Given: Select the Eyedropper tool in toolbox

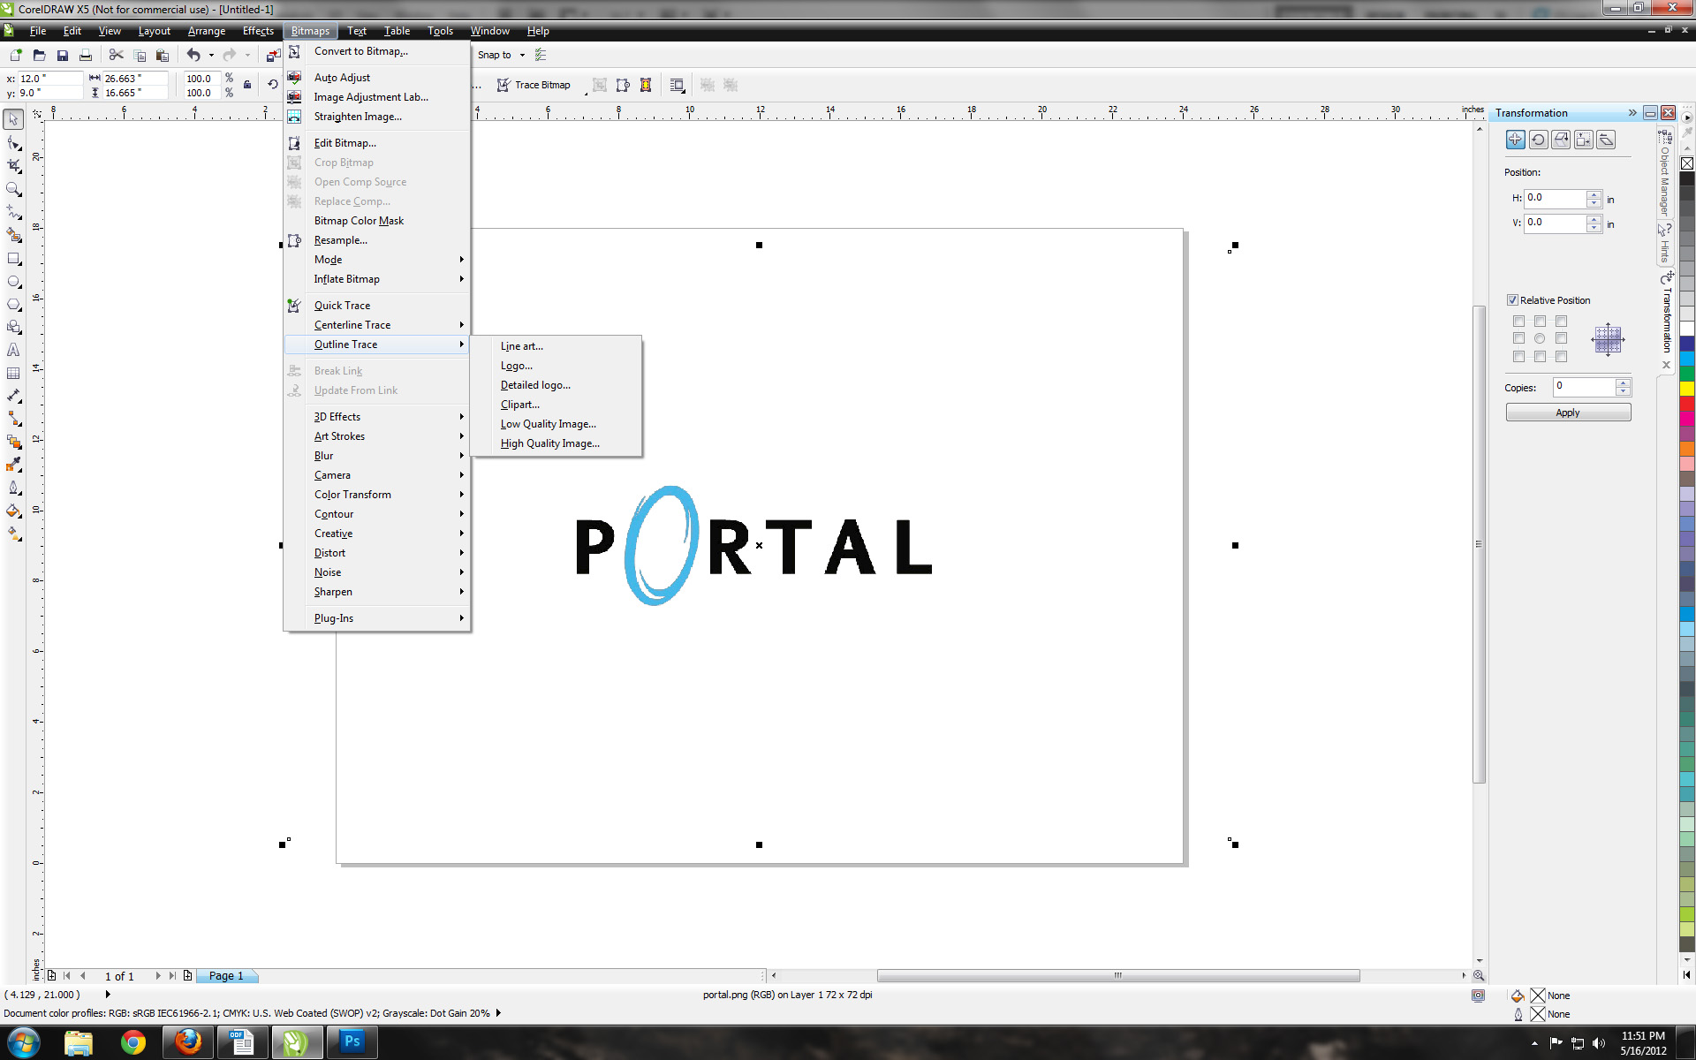Looking at the screenshot, I should [13, 464].
